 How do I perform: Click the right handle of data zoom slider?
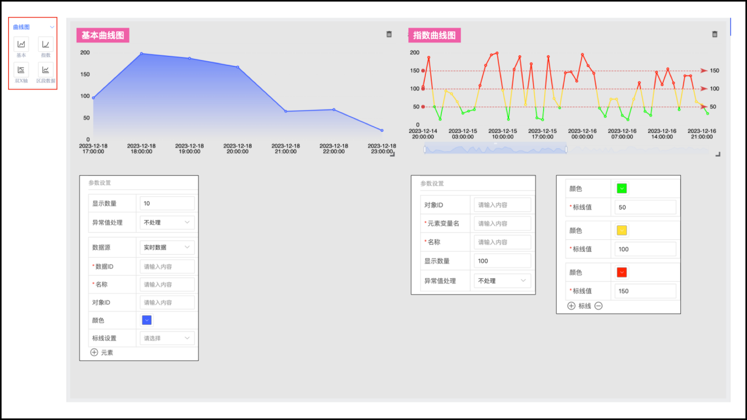pos(566,149)
